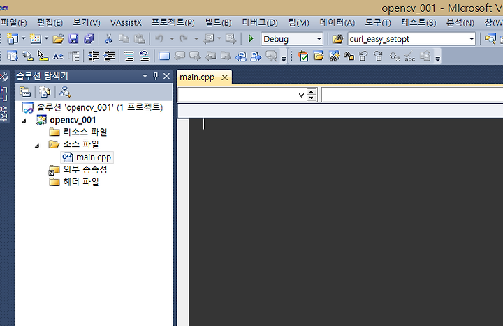Image resolution: width=503 pixels, height=326 pixels.
Task: Save main.cpp with the floppy disk icon
Action: (x=73, y=39)
